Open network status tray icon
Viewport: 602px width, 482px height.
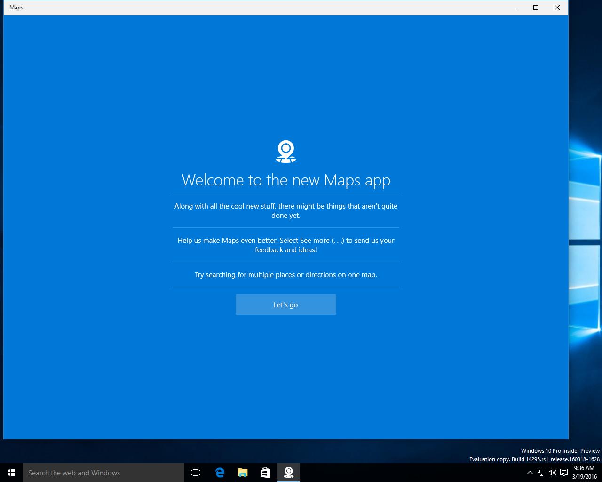tap(541, 473)
